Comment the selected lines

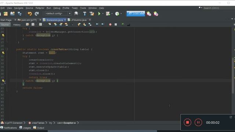(x=123, y=24)
